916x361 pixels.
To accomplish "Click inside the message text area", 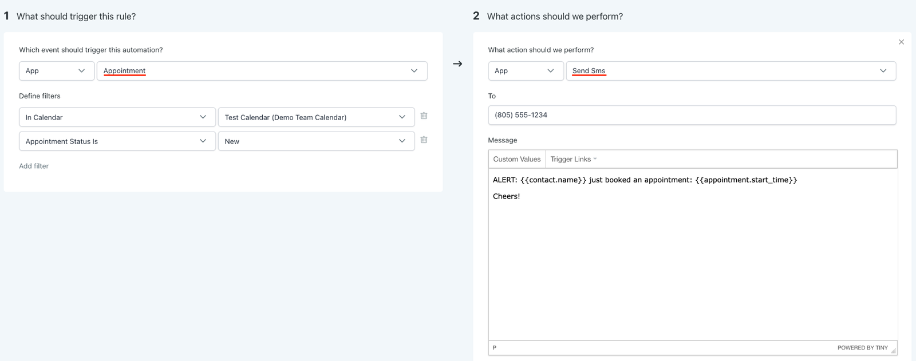I will [x=692, y=257].
